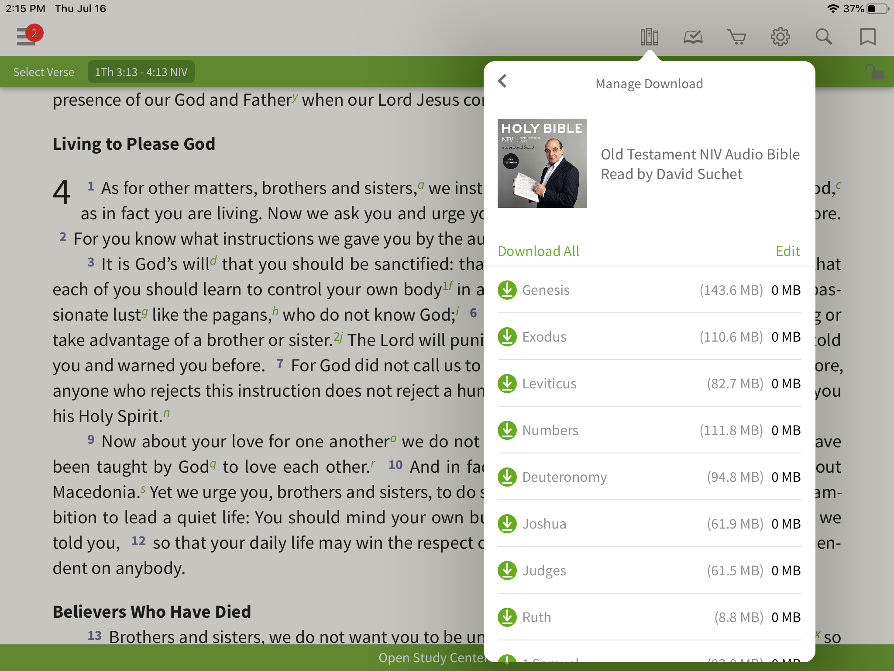Select the Deuteronomy row title
Image resolution: width=894 pixels, height=671 pixels.
tap(564, 477)
